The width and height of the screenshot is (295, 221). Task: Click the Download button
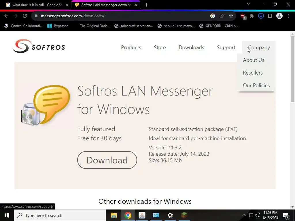tap(107, 160)
